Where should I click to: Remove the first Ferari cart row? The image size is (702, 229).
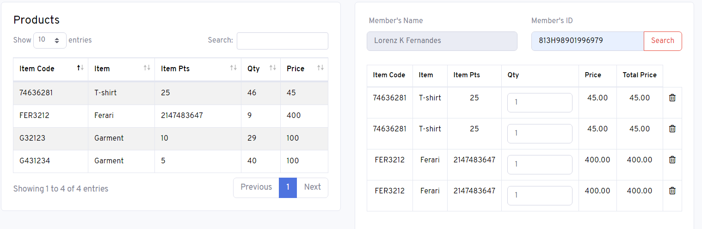(x=672, y=160)
